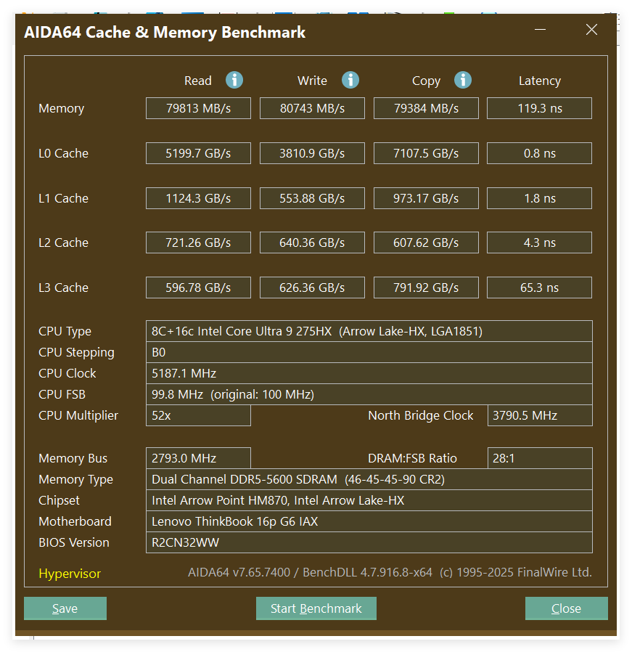Select Memory latency 119.3 ns
Viewport: 632px width, 652px height.
click(x=539, y=108)
